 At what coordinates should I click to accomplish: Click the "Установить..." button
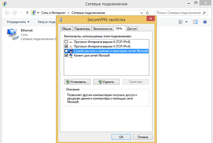[77, 82]
